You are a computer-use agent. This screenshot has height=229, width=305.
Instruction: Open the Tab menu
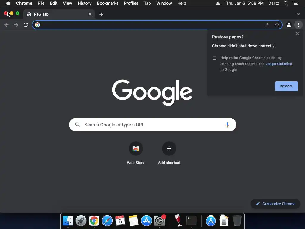click(147, 3)
